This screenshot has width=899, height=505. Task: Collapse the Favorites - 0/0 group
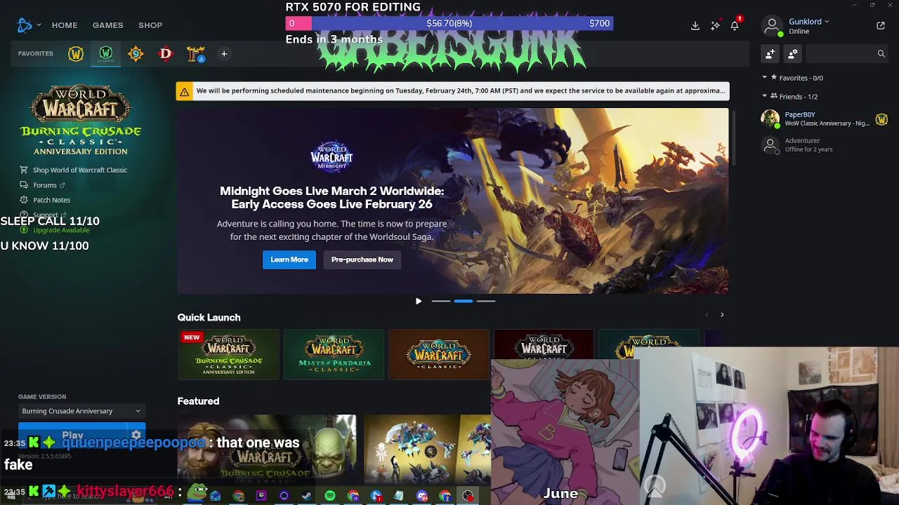click(x=765, y=78)
